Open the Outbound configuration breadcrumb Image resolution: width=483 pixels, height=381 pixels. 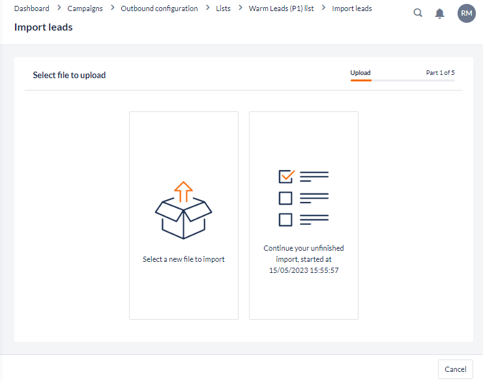coord(159,8)
